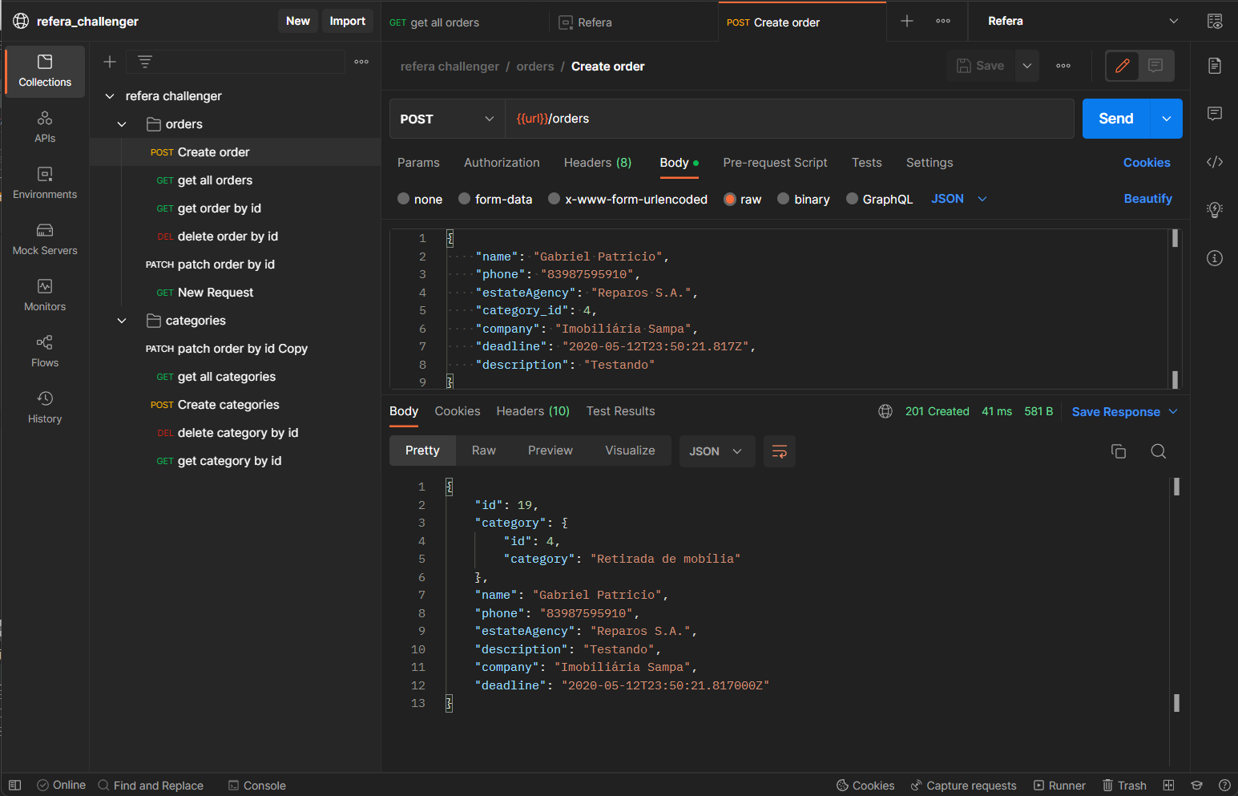Click the Beautify link

tap(1147, 198)
